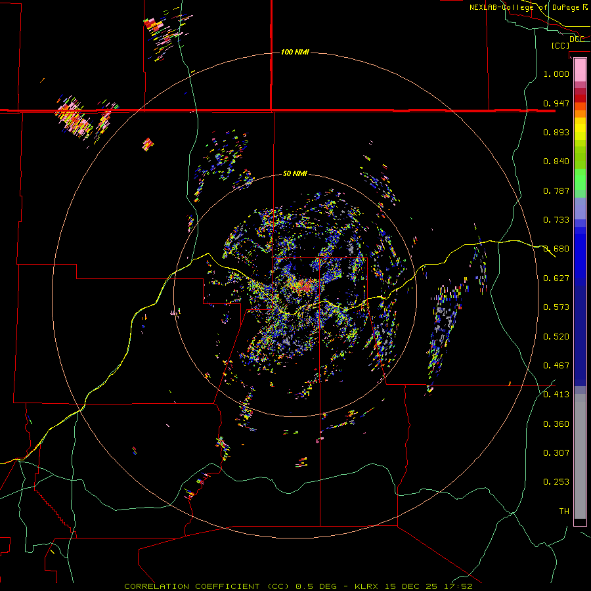Screen dimensions: 591x591
Task: Click the 0.893 legend value
Action: point(556,132)
